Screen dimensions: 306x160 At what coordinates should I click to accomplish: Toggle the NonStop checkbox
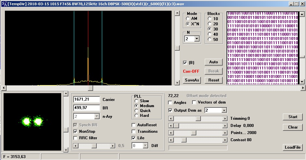tap(75, 131)
